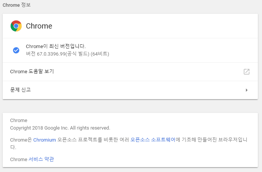This screenshot has height=172, width=262.
Task: Click the blue up-to-date checkmark icon
Action: coord(16,50)
